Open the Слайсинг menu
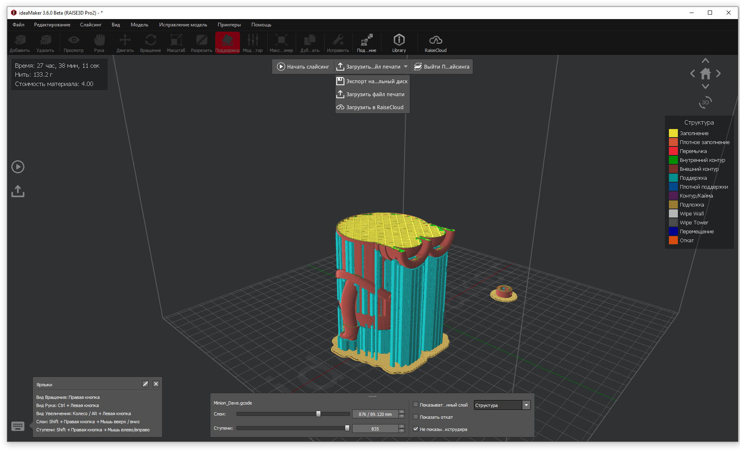740x450 pixels. point(91,25)
